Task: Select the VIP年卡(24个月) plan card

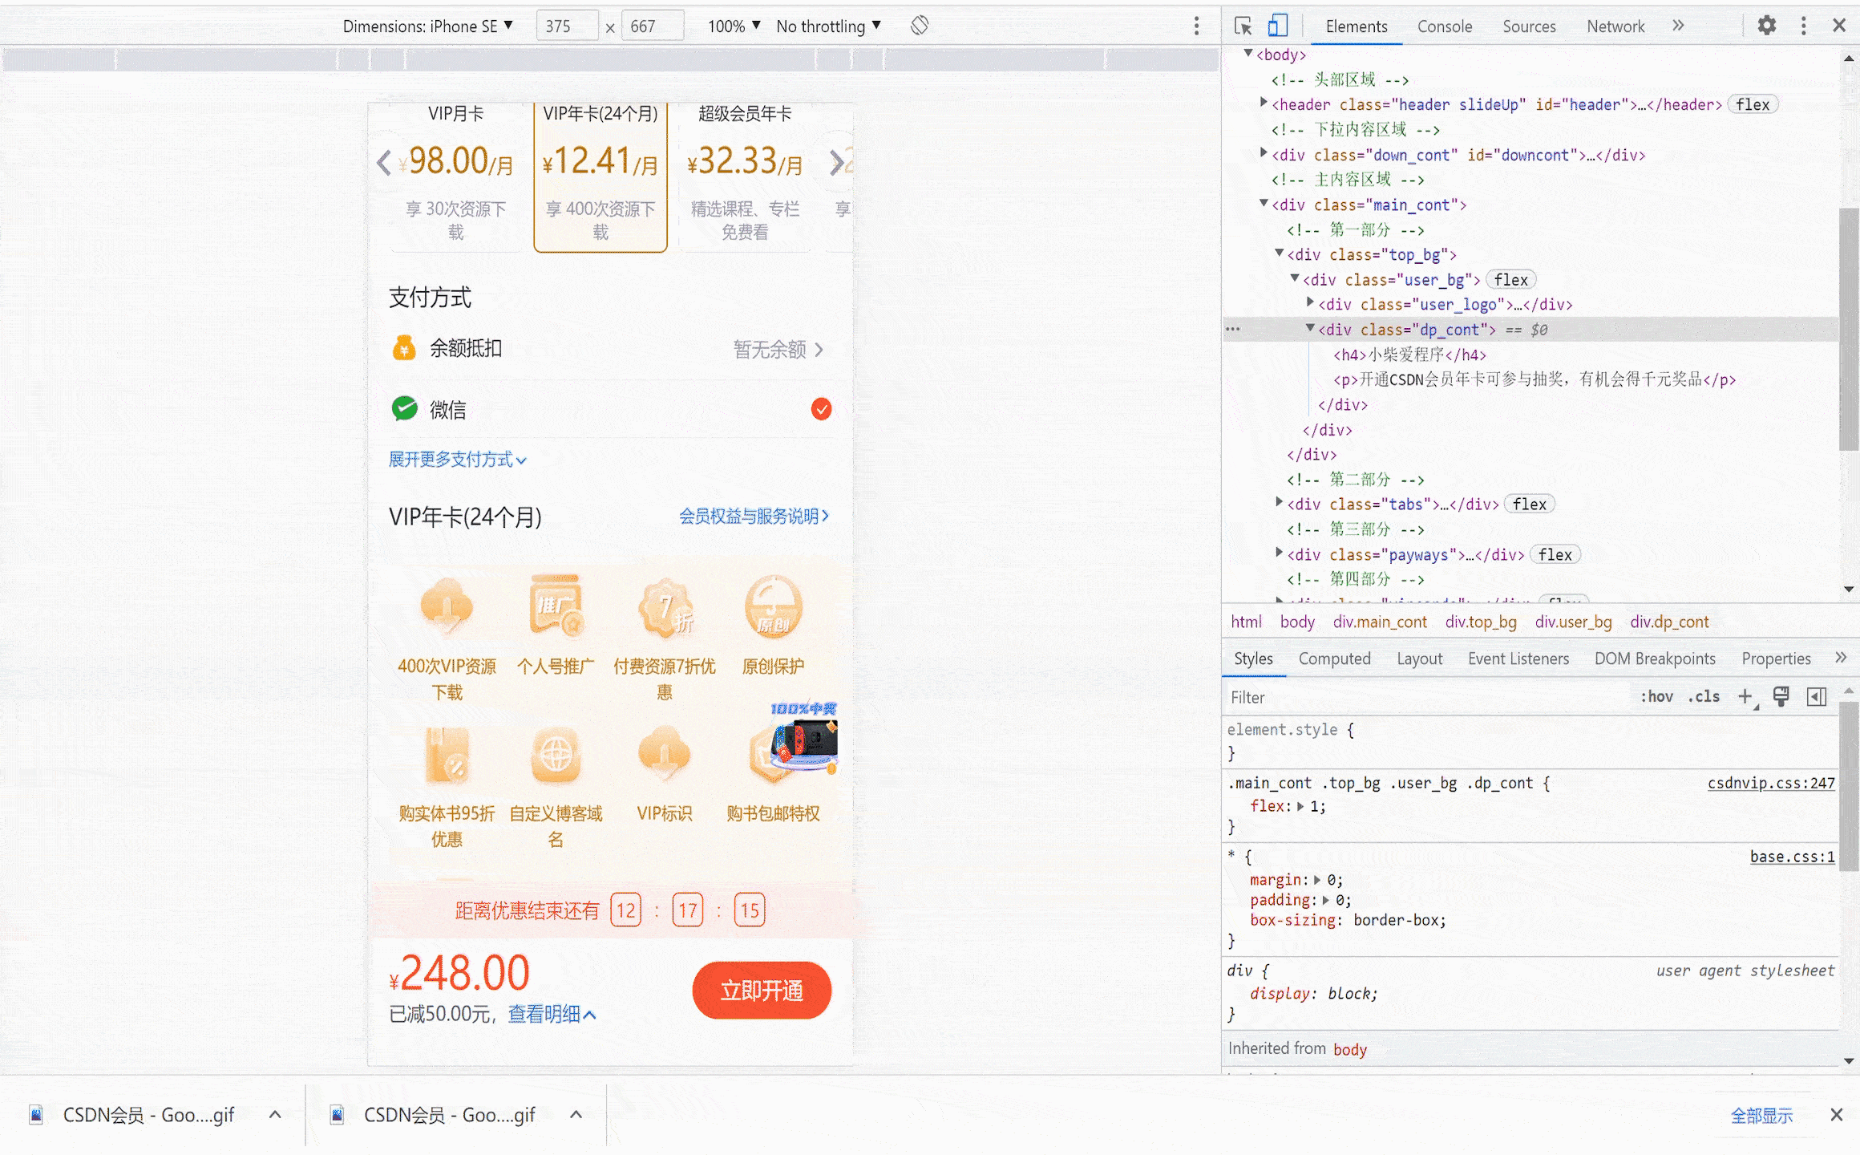Action: pos(600,177)
